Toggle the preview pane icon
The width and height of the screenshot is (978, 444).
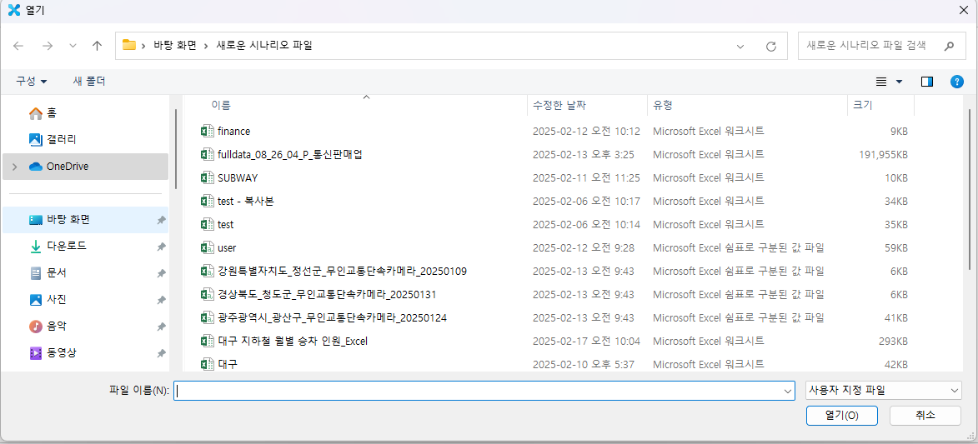[926, 82]
